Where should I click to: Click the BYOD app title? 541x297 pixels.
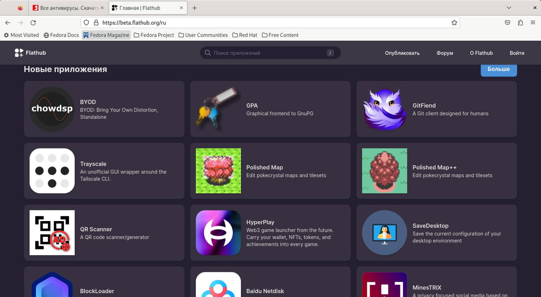(88, 102)
